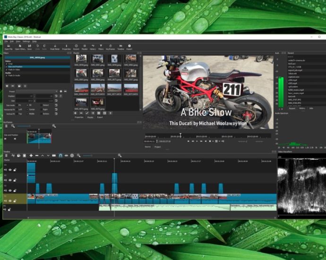The height and width of the screenshot is (260, 326).
Task: Zoom out the timeline with the magnifier icon
Action: pyautogui.click(x=78, y=156)
